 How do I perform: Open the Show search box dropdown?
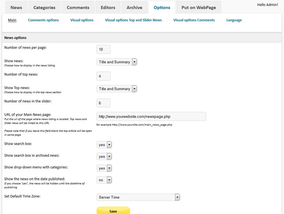(x=104, y=145)
